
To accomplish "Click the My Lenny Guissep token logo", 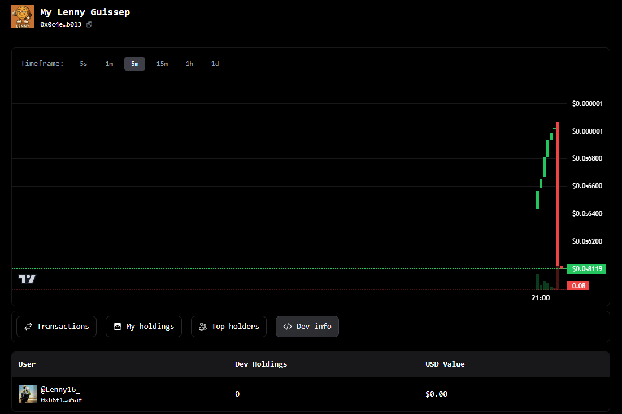I will tap(23, 16).
